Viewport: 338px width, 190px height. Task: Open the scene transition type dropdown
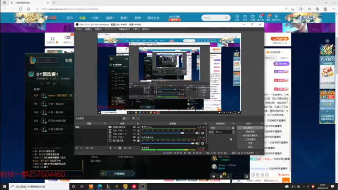coord(220,128)
